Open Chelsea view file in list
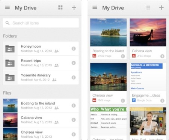Image resolution: width=169 pixels, height=140 pixels. pos(32,132)
